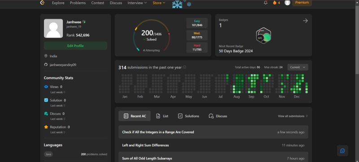
Task: Click the streak fire icon
Action: (275, 3)
